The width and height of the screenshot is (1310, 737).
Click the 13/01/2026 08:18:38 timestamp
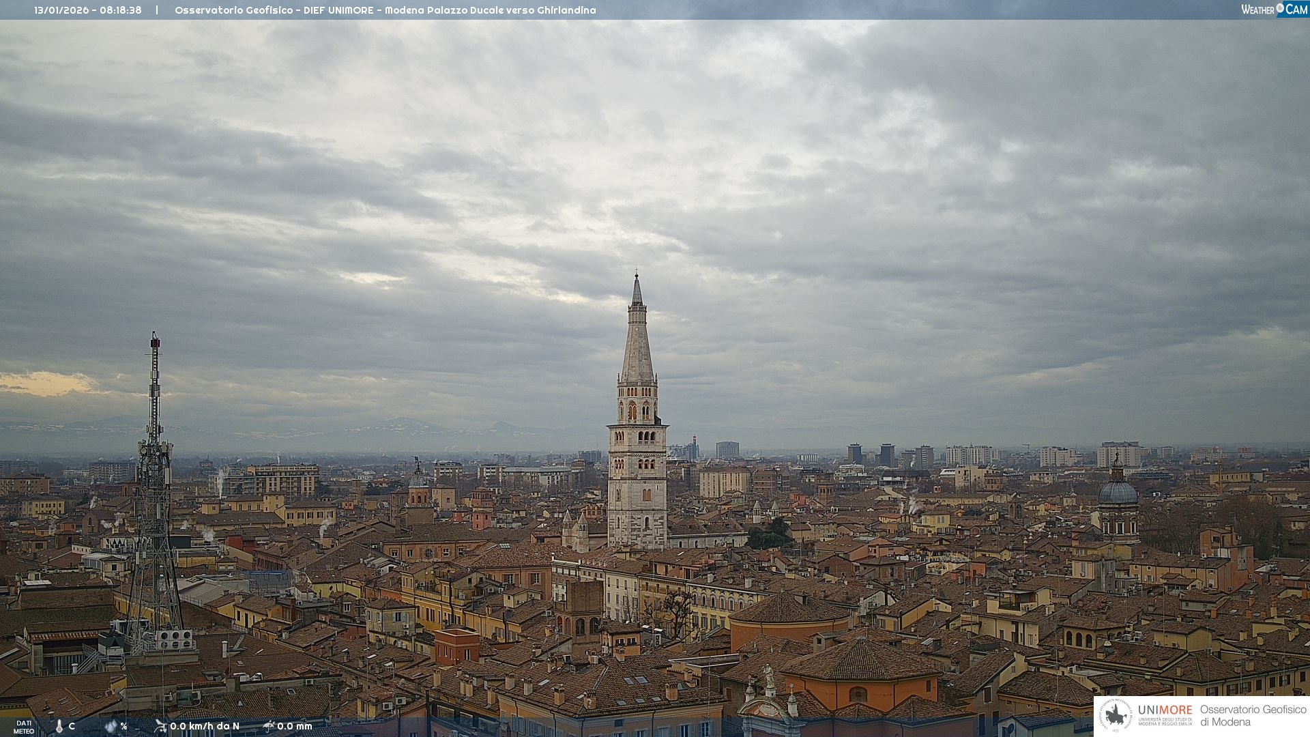click(88, 10)
